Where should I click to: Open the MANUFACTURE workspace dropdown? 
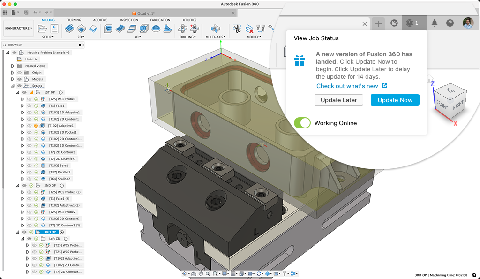19,28
